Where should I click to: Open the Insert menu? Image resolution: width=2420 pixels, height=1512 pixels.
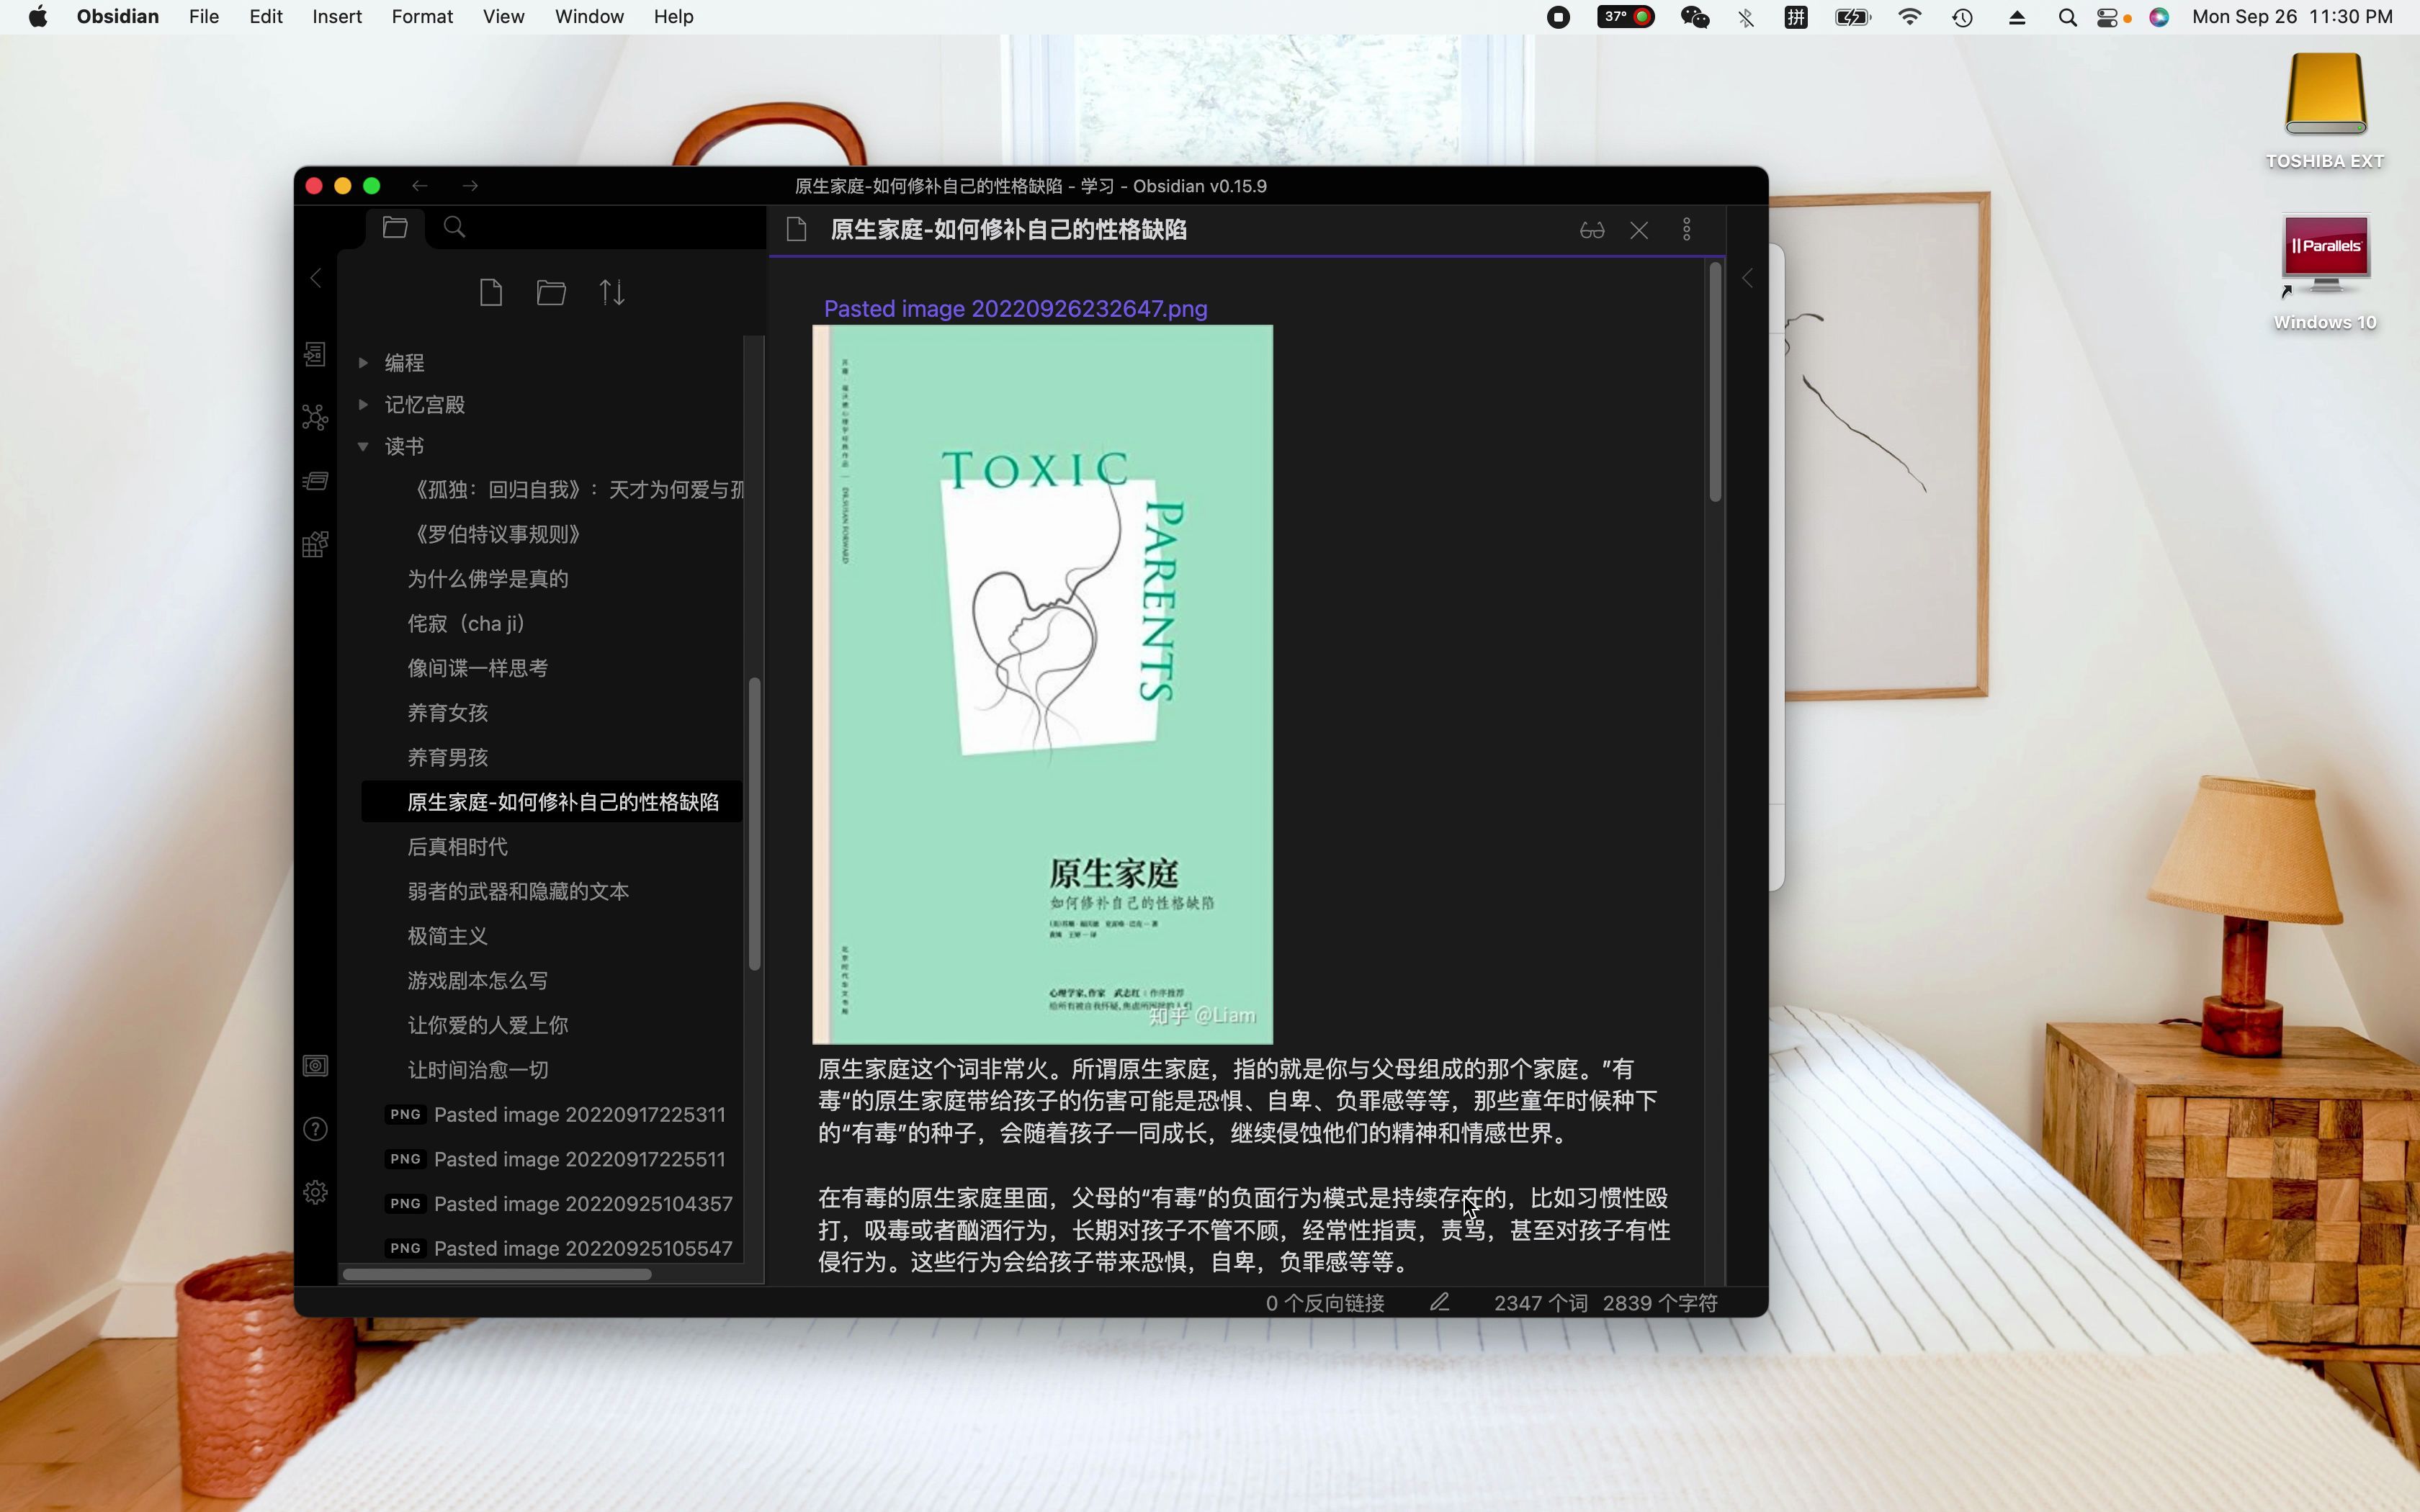(x=337, y=17)
